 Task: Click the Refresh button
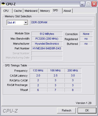(66, 110)
